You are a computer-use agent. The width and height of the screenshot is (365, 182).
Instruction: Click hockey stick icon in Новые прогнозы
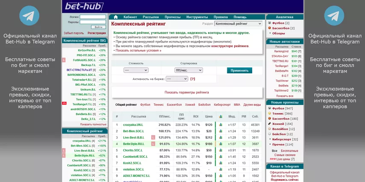pyautogui.click(x=270, y=124)
